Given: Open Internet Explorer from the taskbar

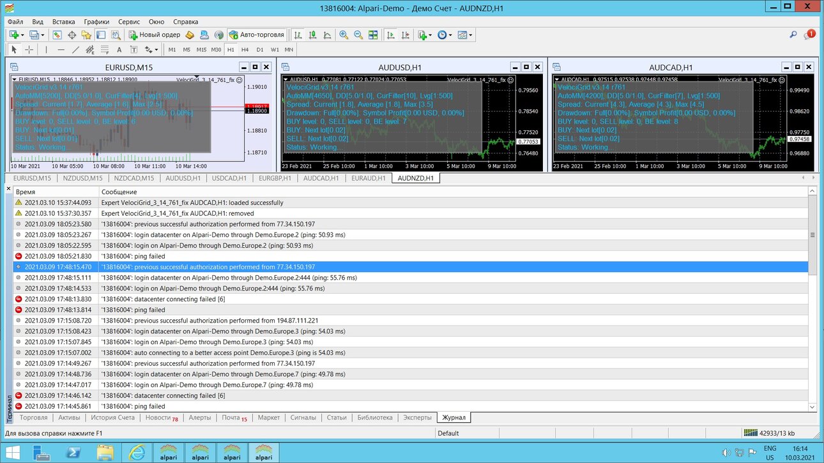Looking at the screenshot, I should pos(136,452).
